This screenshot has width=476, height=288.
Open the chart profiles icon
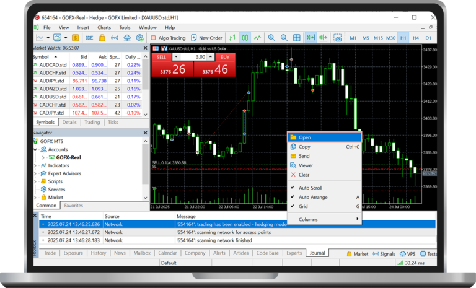tap(57, 38)
